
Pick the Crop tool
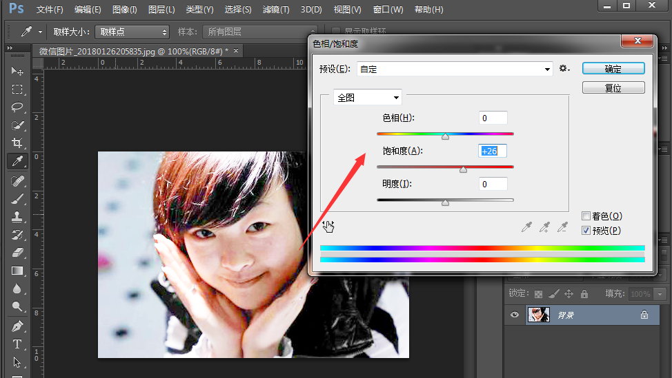tap(17, 143)
